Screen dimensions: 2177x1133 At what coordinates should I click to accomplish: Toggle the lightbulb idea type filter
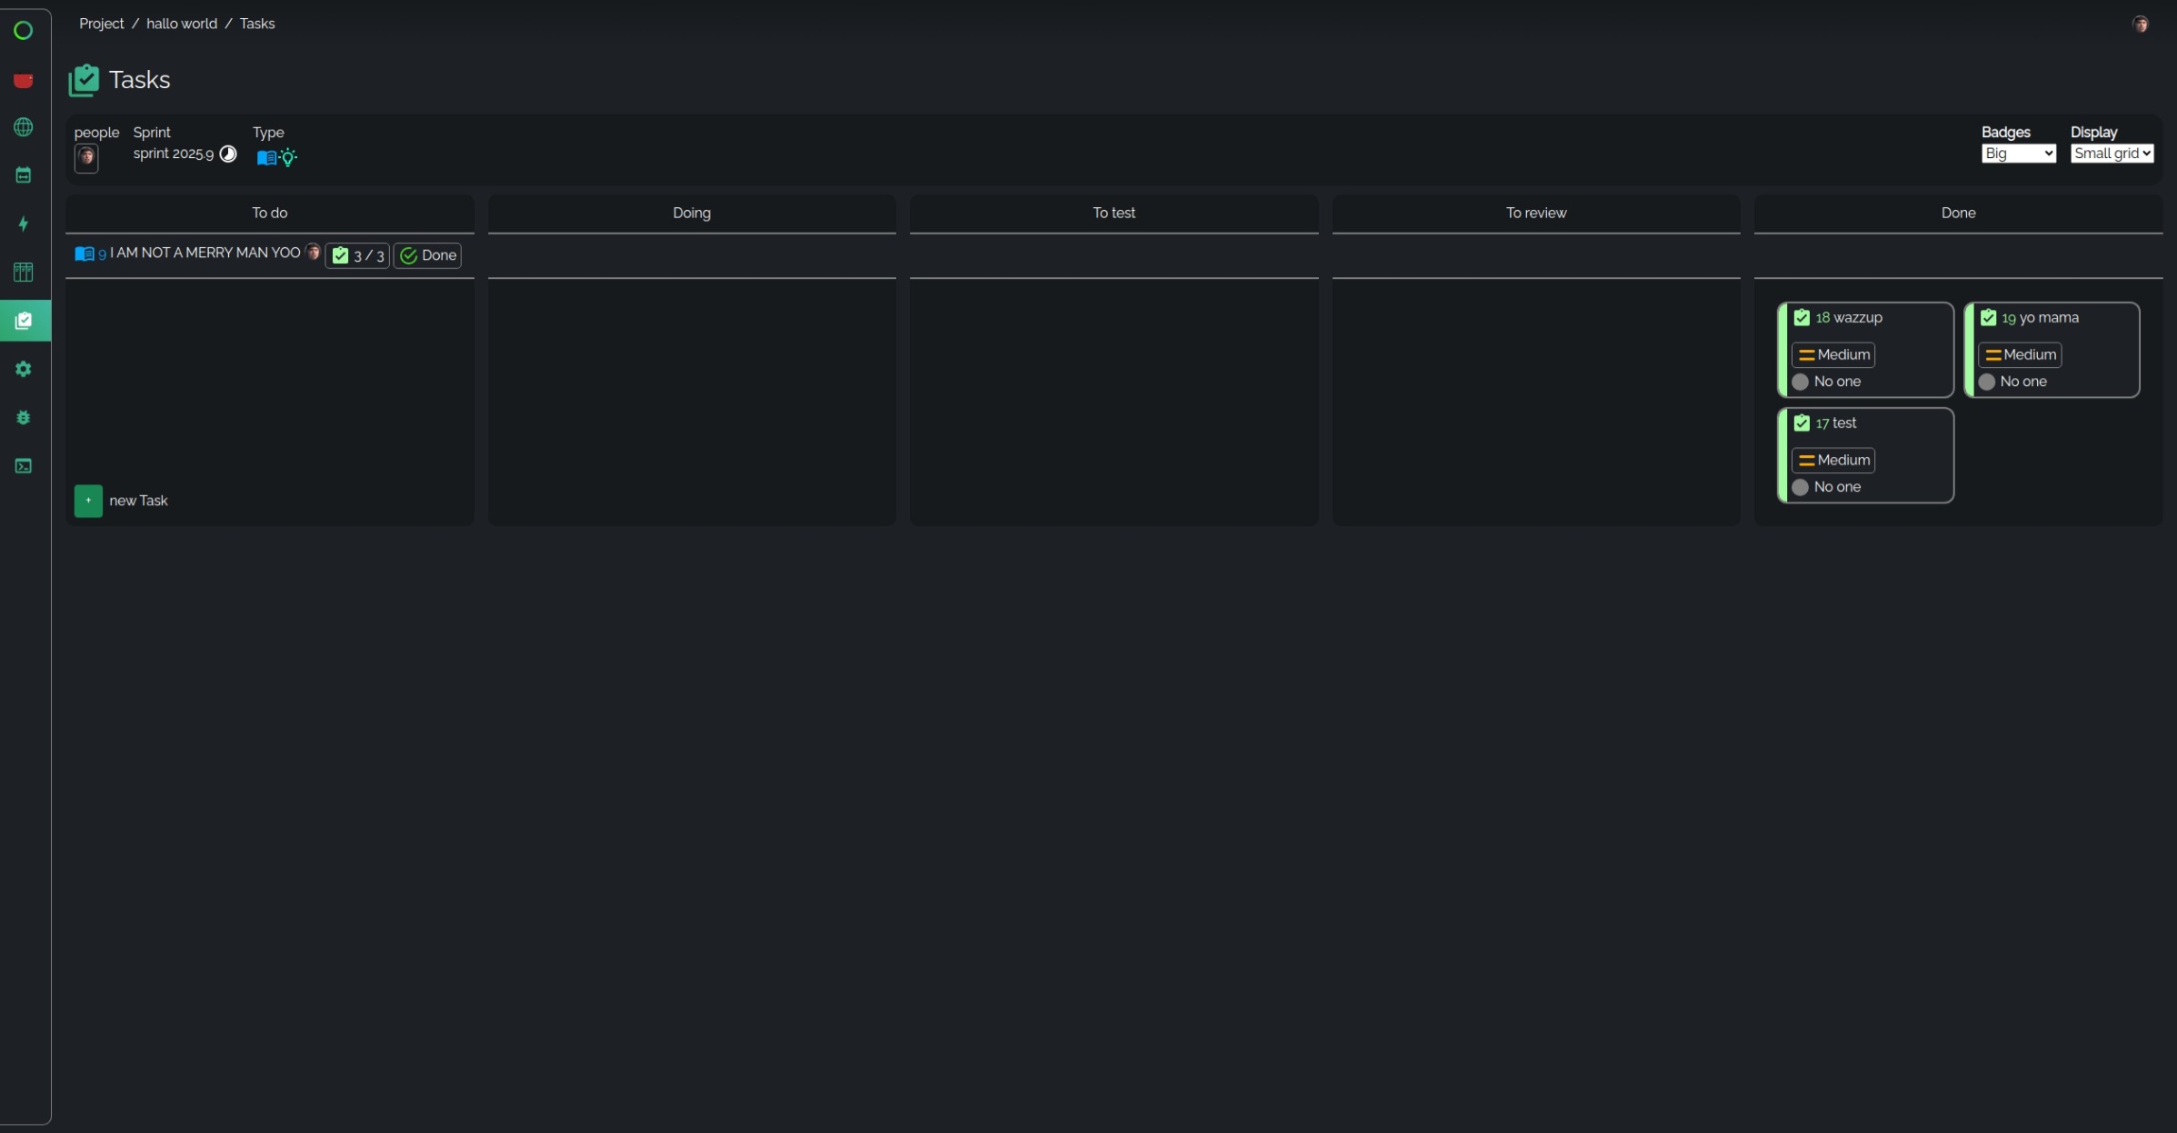pos(289,157)
